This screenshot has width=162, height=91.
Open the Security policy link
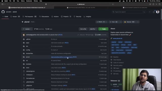(118, 65)
